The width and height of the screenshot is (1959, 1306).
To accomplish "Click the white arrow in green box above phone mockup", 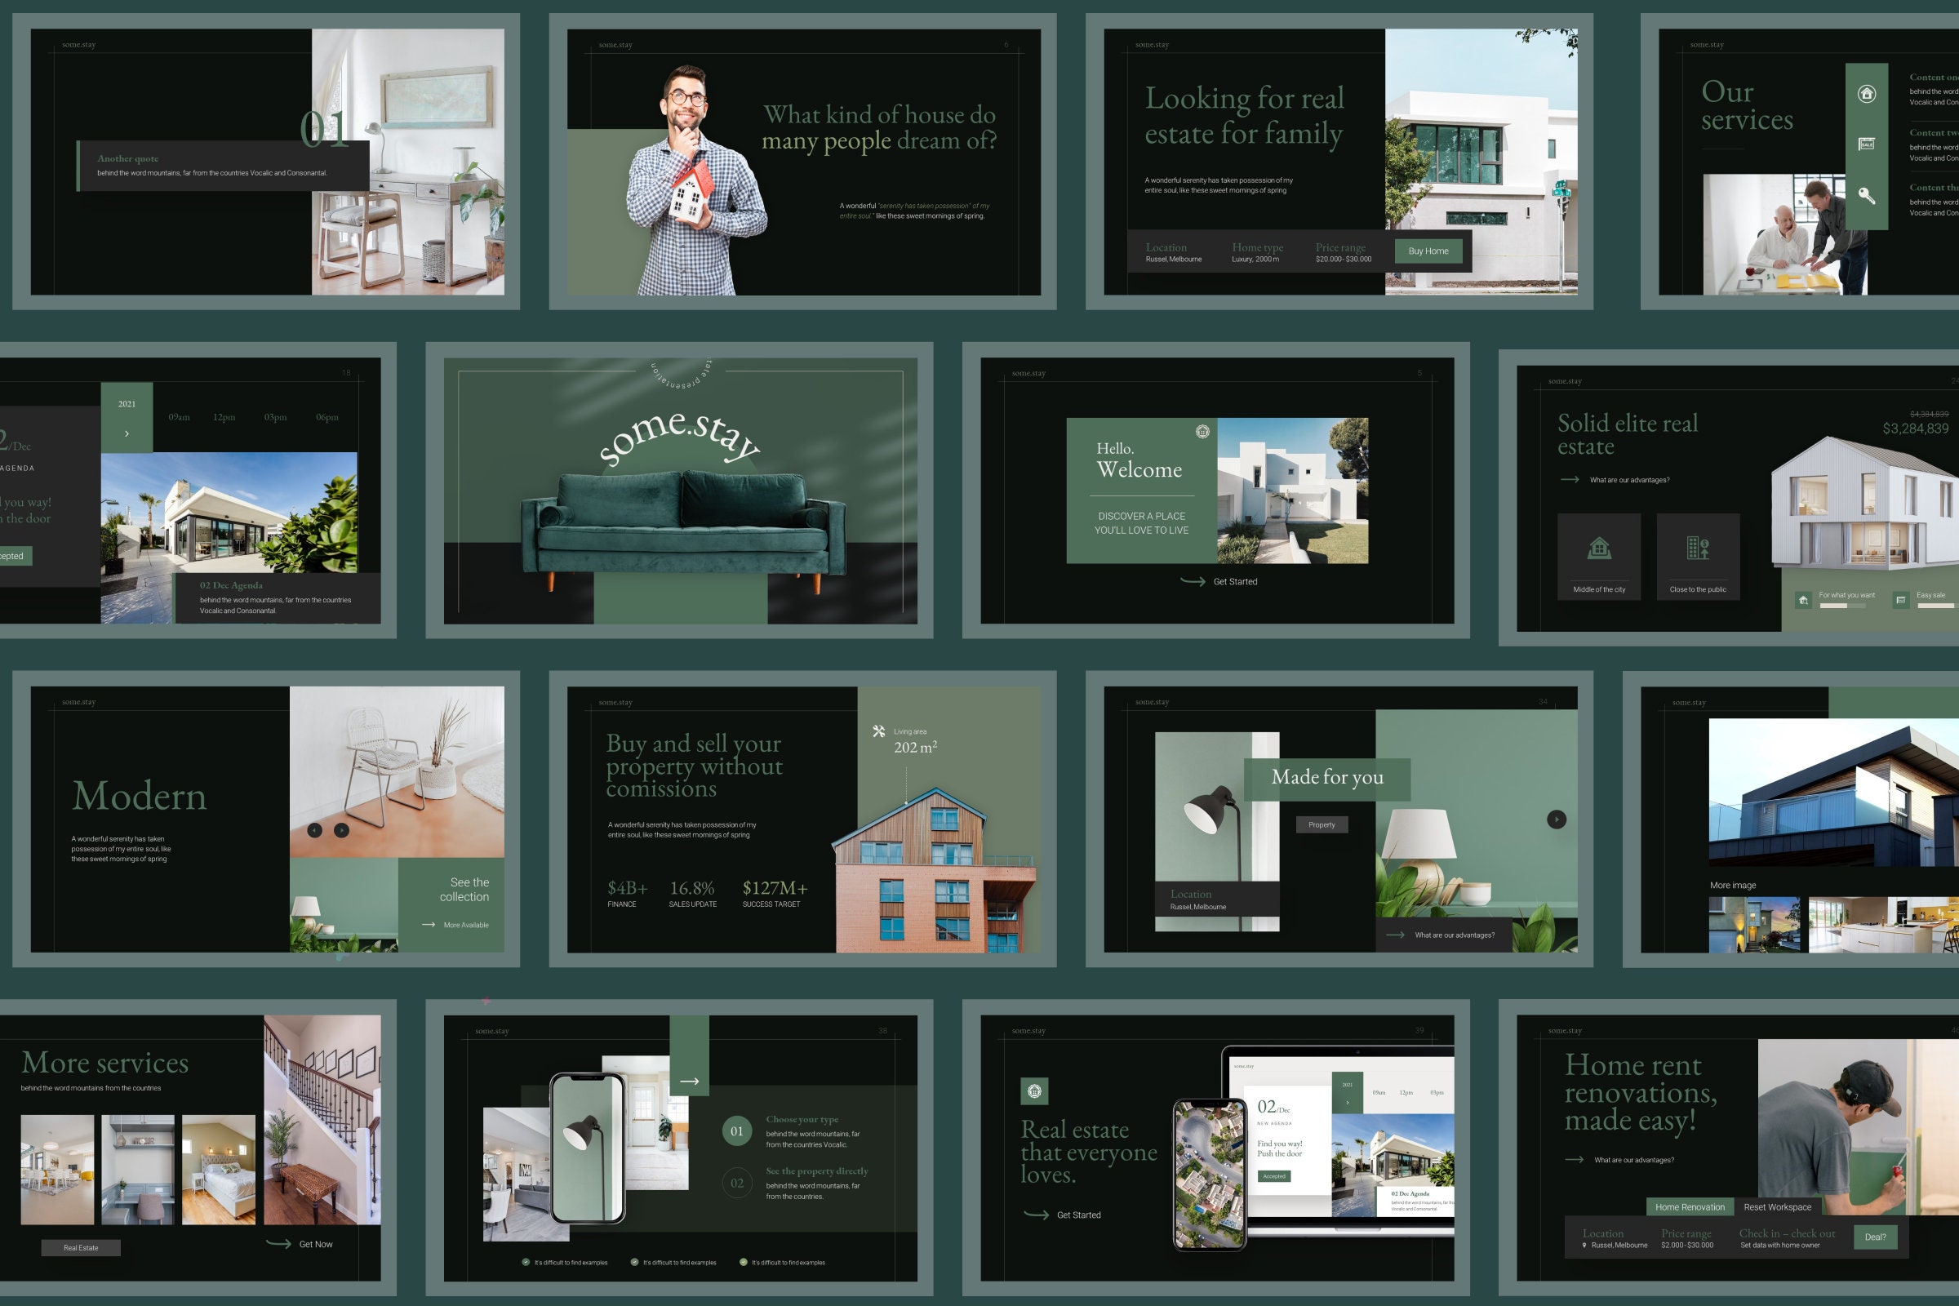I will click(690, 1081).
